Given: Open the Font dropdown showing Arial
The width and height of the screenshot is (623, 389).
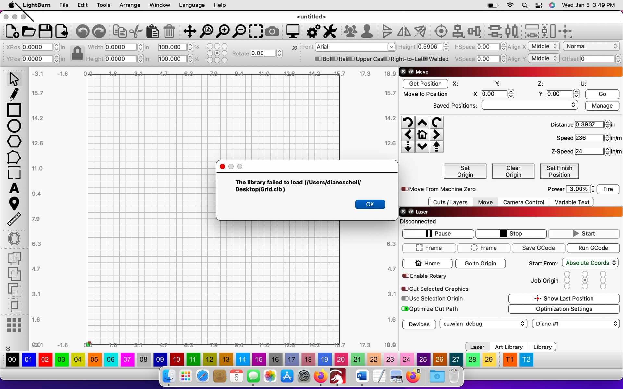Looking at the screenshot, I should point(355,47).
